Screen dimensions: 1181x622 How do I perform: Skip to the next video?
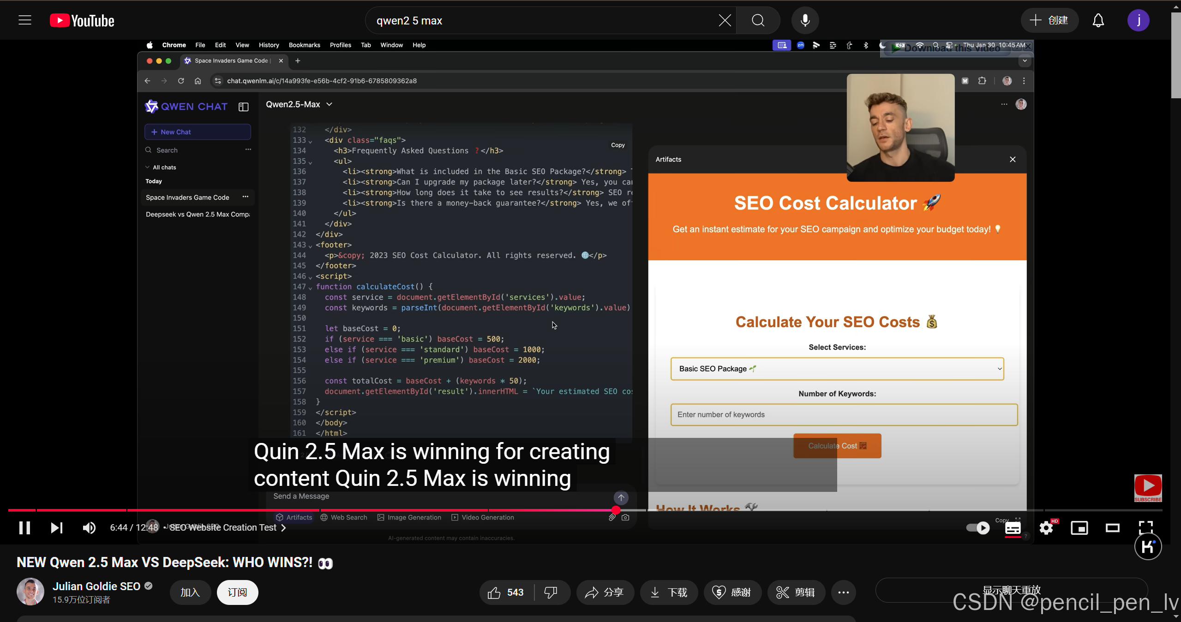pos(56,528)
